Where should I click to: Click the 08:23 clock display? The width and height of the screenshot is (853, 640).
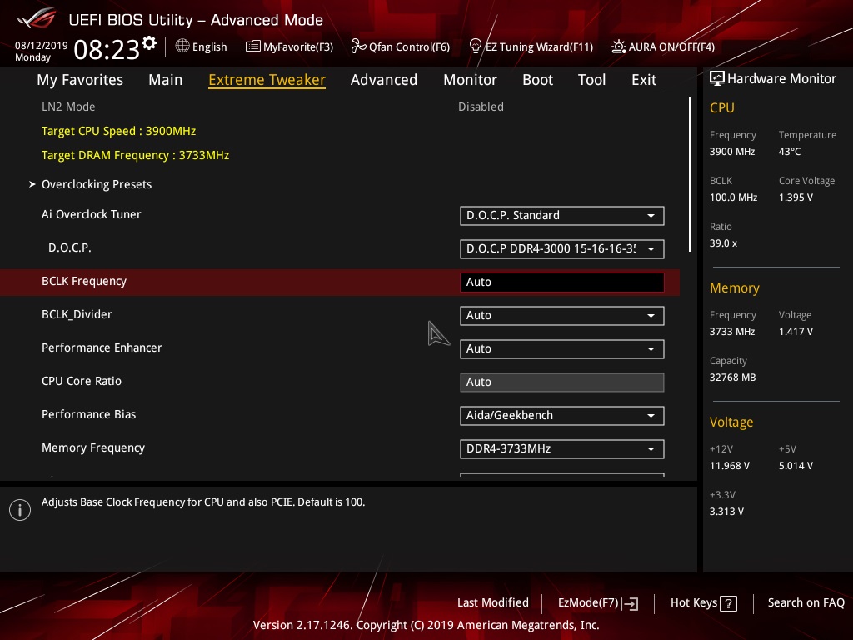(107, 49)
